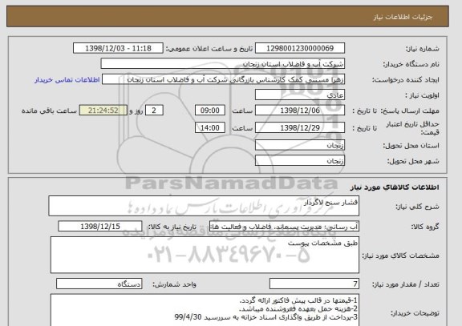Click the text روز و

click(x=136, y=111)
